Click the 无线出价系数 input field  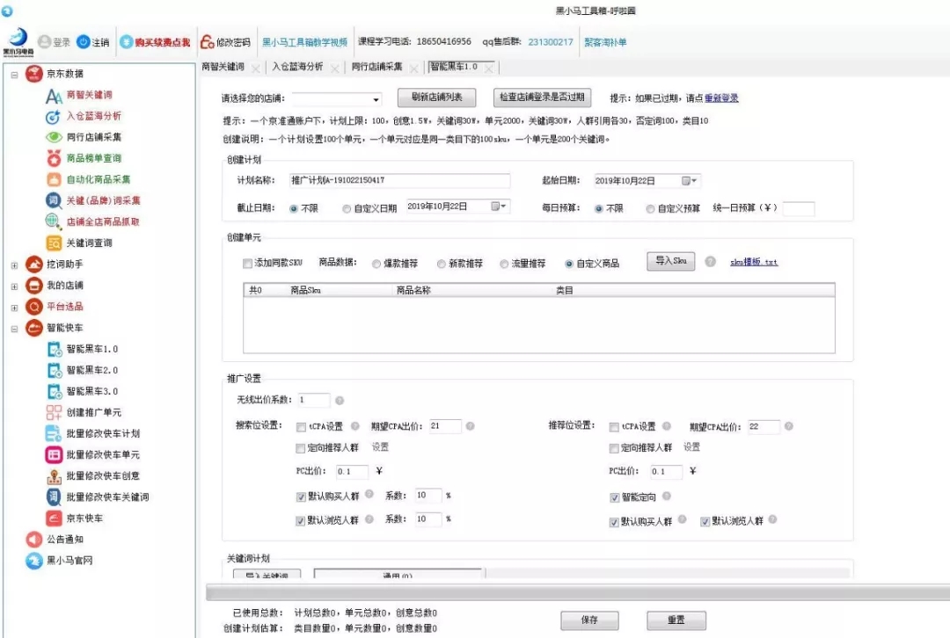pyautogui.click(x=313, y=400)
